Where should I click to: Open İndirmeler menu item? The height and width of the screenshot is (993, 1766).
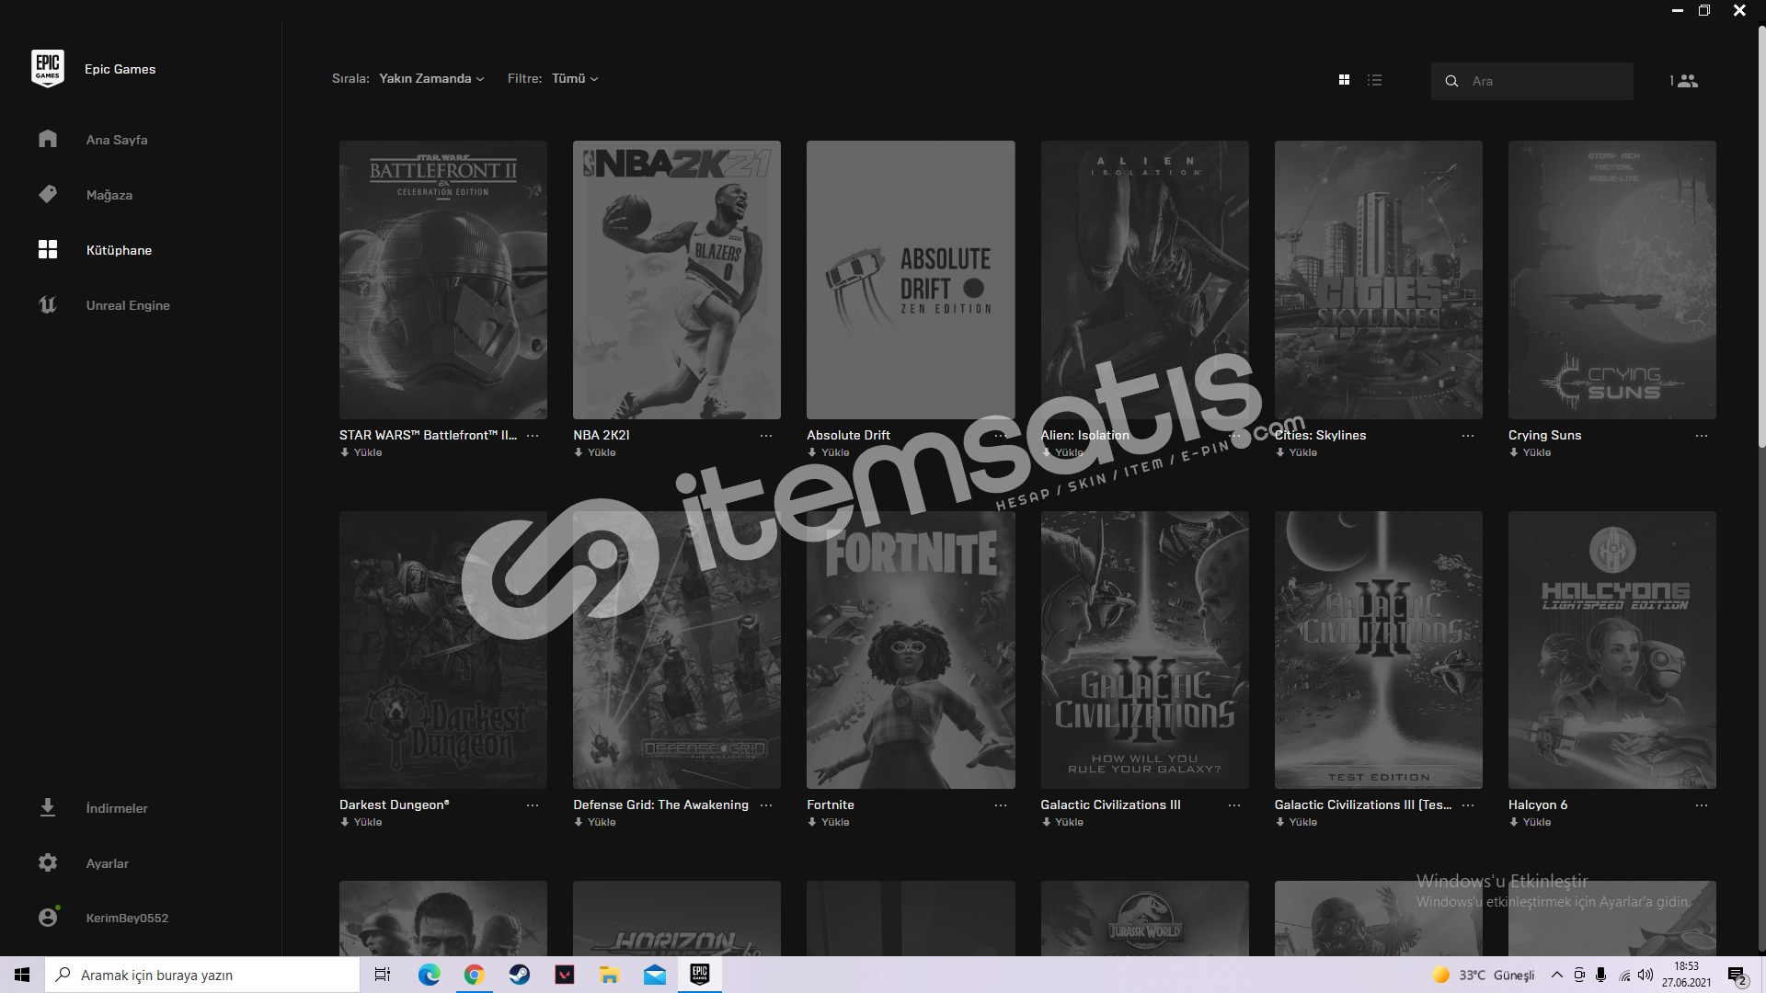click(x=117, y=808)
